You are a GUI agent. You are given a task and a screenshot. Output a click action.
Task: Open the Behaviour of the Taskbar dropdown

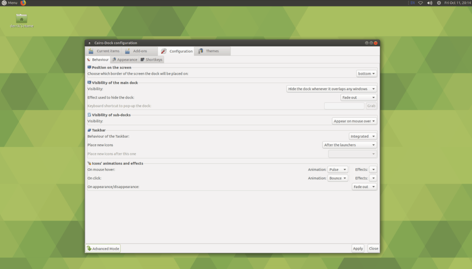tap(362, 136)
